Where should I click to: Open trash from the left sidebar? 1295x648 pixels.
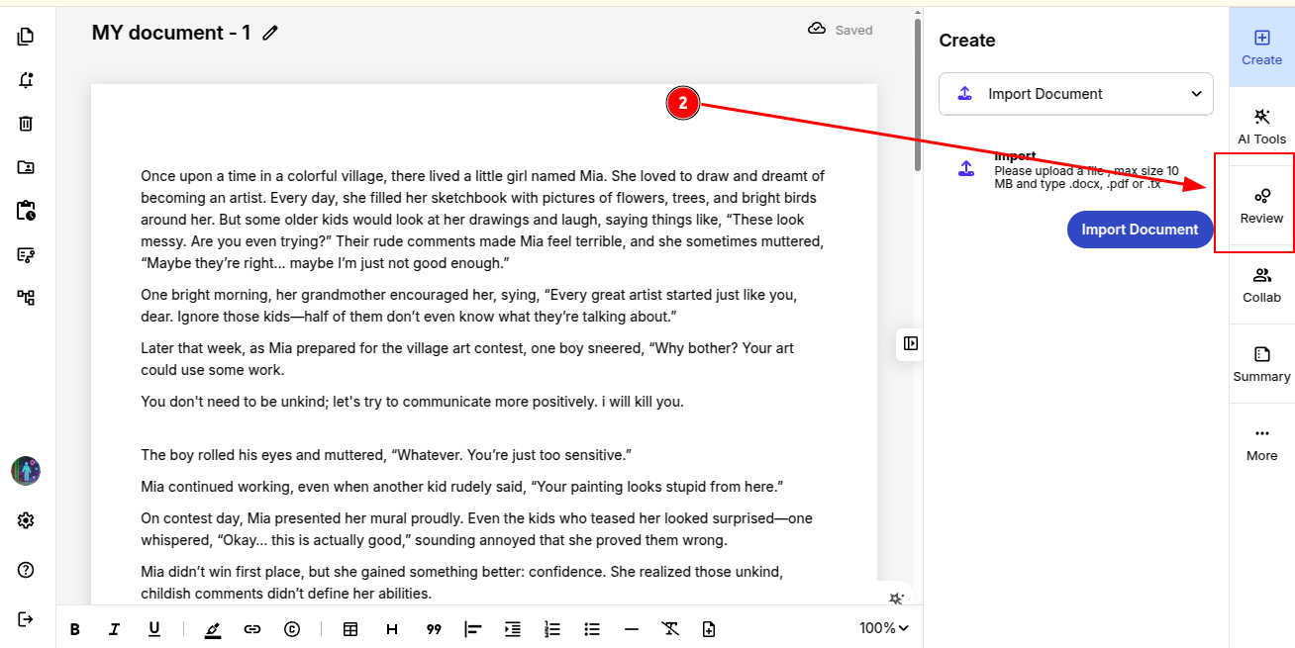[26, 124]
